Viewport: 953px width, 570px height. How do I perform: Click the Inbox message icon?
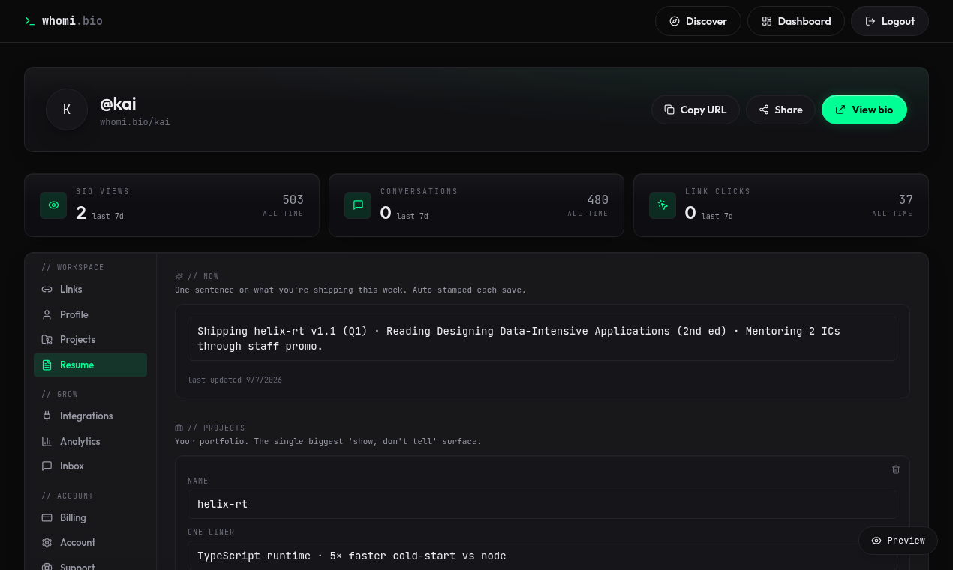coord(47,466)
